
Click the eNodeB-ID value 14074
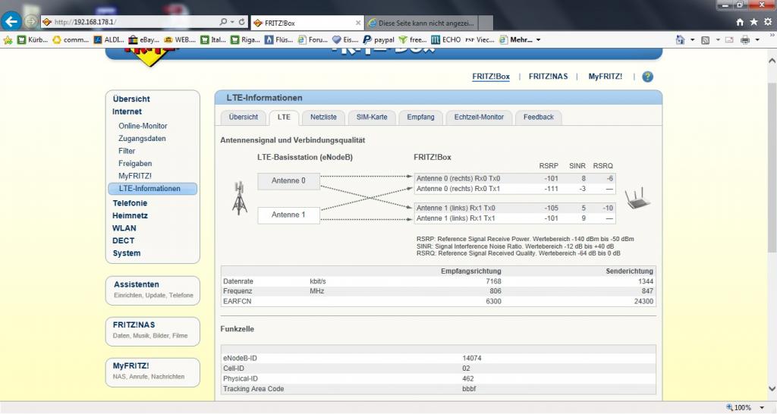click(472, 358)
